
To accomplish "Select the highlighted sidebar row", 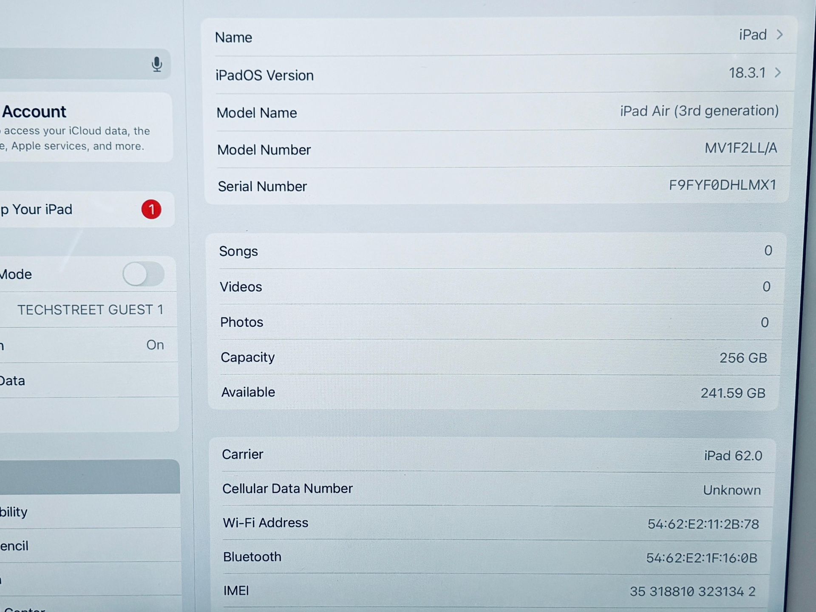I will click(x=90, y=476).
